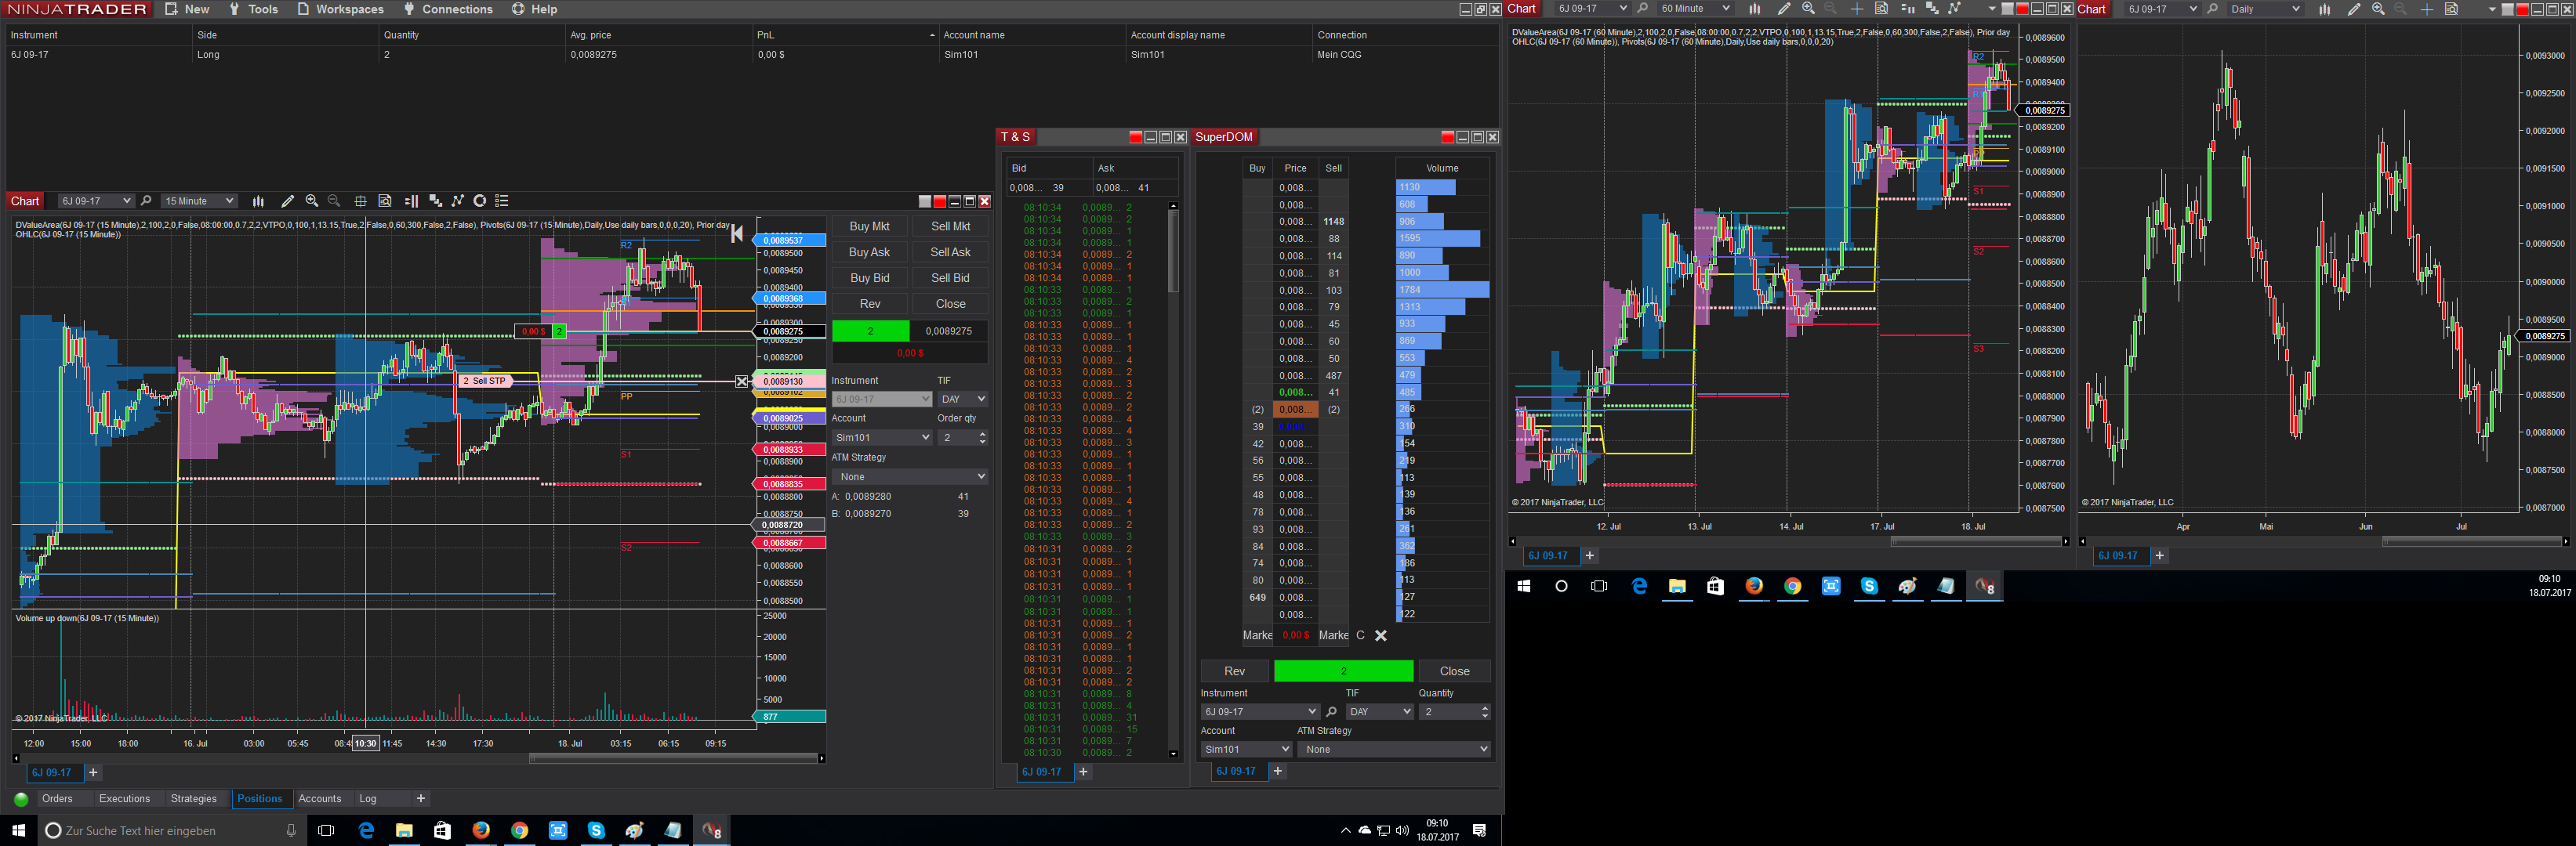Image resolution: width=2576 pixels, height=846 pixels.
Task: Open the 60 Minute interval dropdown
Action: pos(1694,9)
